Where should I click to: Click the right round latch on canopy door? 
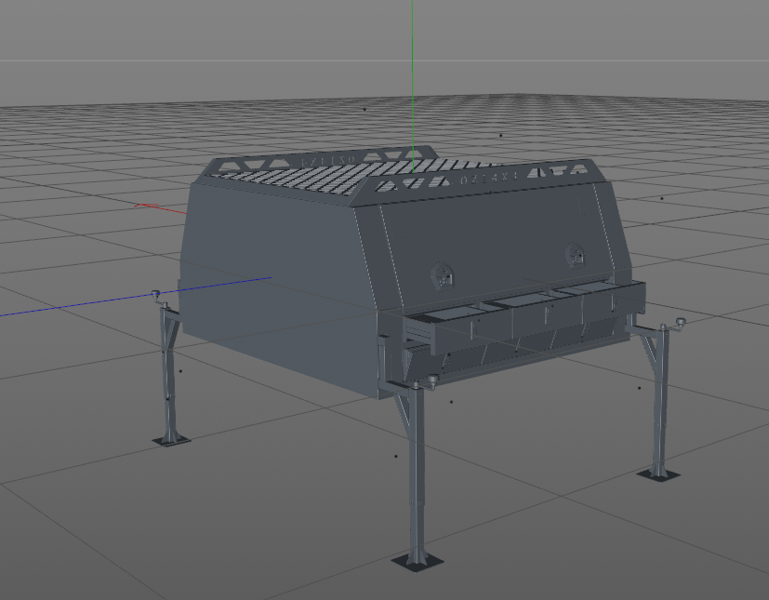(574, 254)
